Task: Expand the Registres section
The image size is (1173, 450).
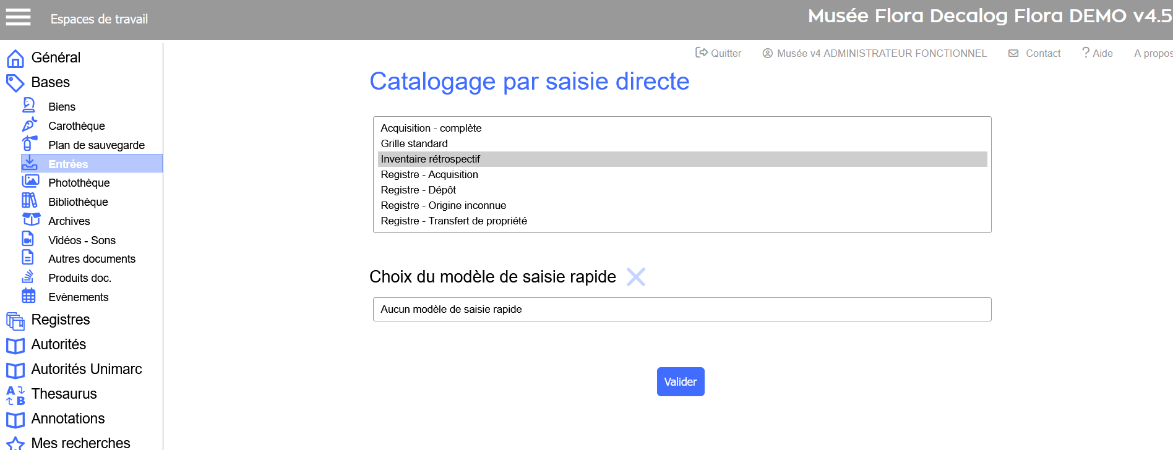Action: (61, 320)
